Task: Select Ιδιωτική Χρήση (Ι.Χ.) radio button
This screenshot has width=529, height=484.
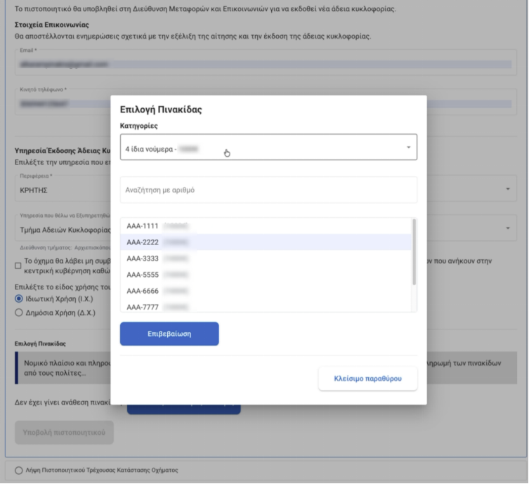Action: [x=19, y=299]
